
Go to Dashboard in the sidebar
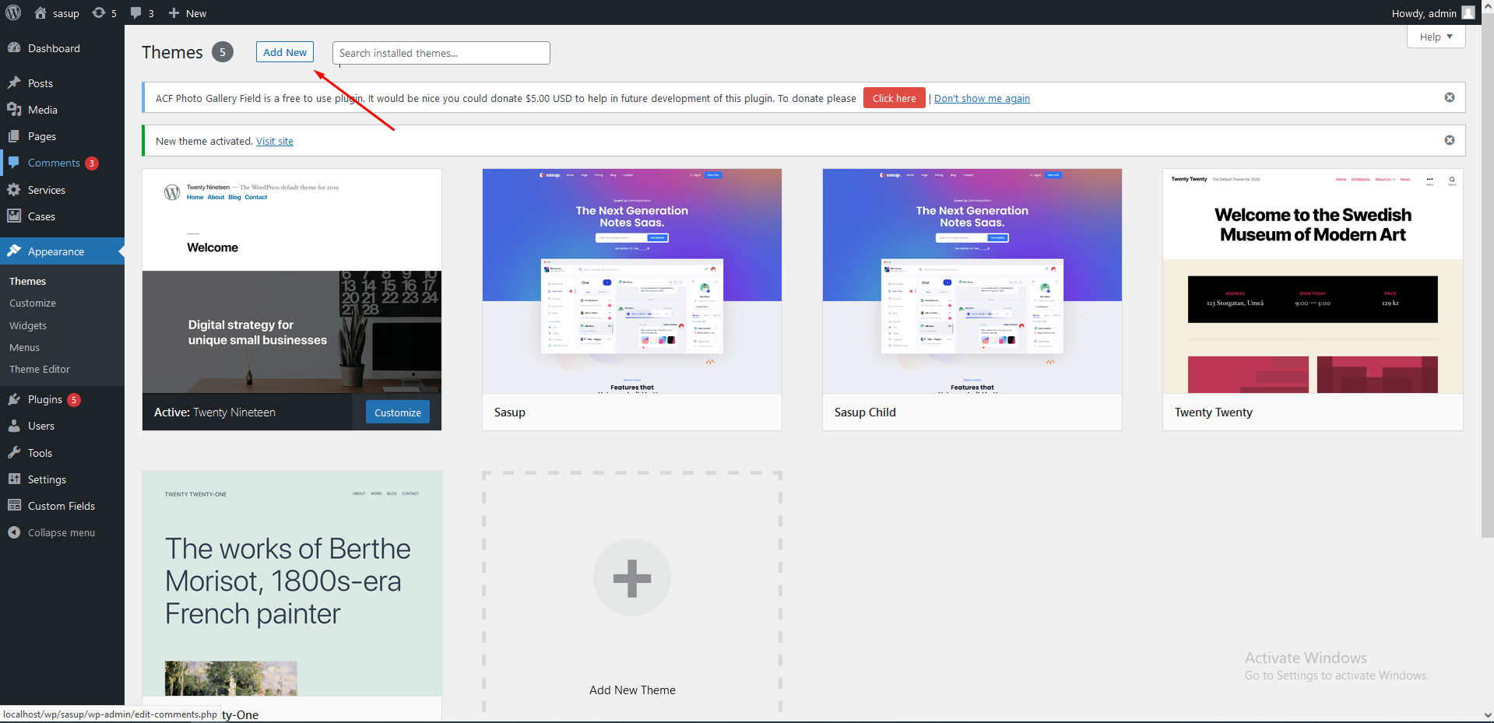click(54, 48)
